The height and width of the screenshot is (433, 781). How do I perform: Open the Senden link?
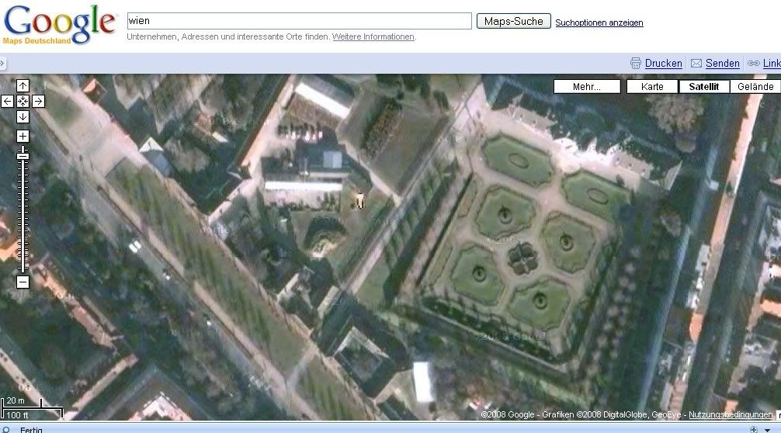[722, 63]
